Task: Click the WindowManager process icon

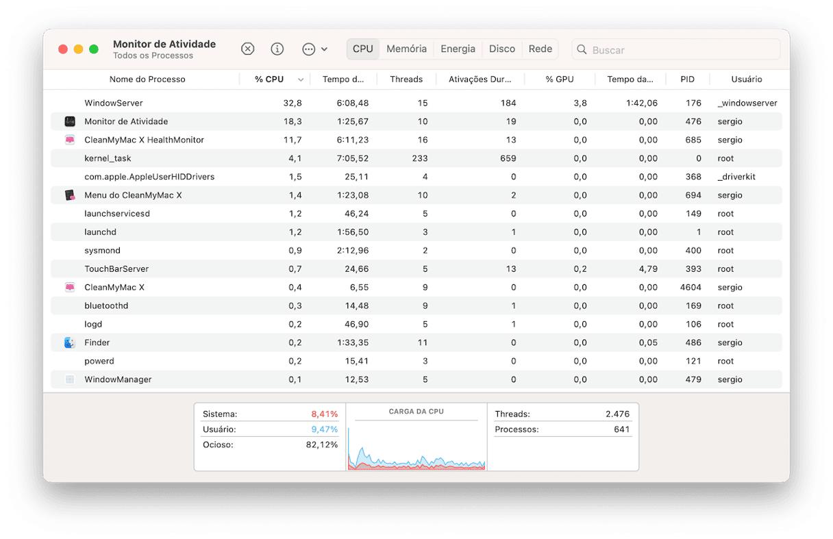Action: [x=70, y=379]
